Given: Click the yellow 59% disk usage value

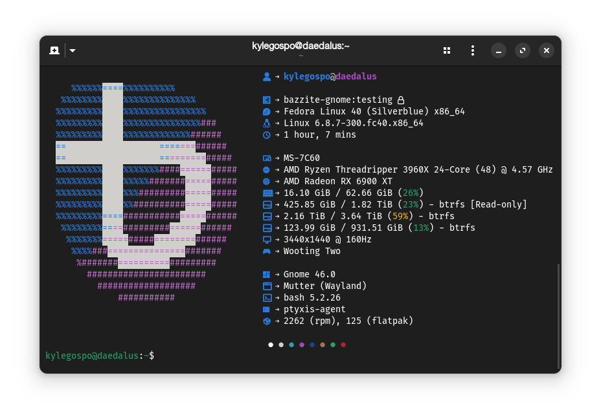Looking at the screenshot, I should coord(400,216).
